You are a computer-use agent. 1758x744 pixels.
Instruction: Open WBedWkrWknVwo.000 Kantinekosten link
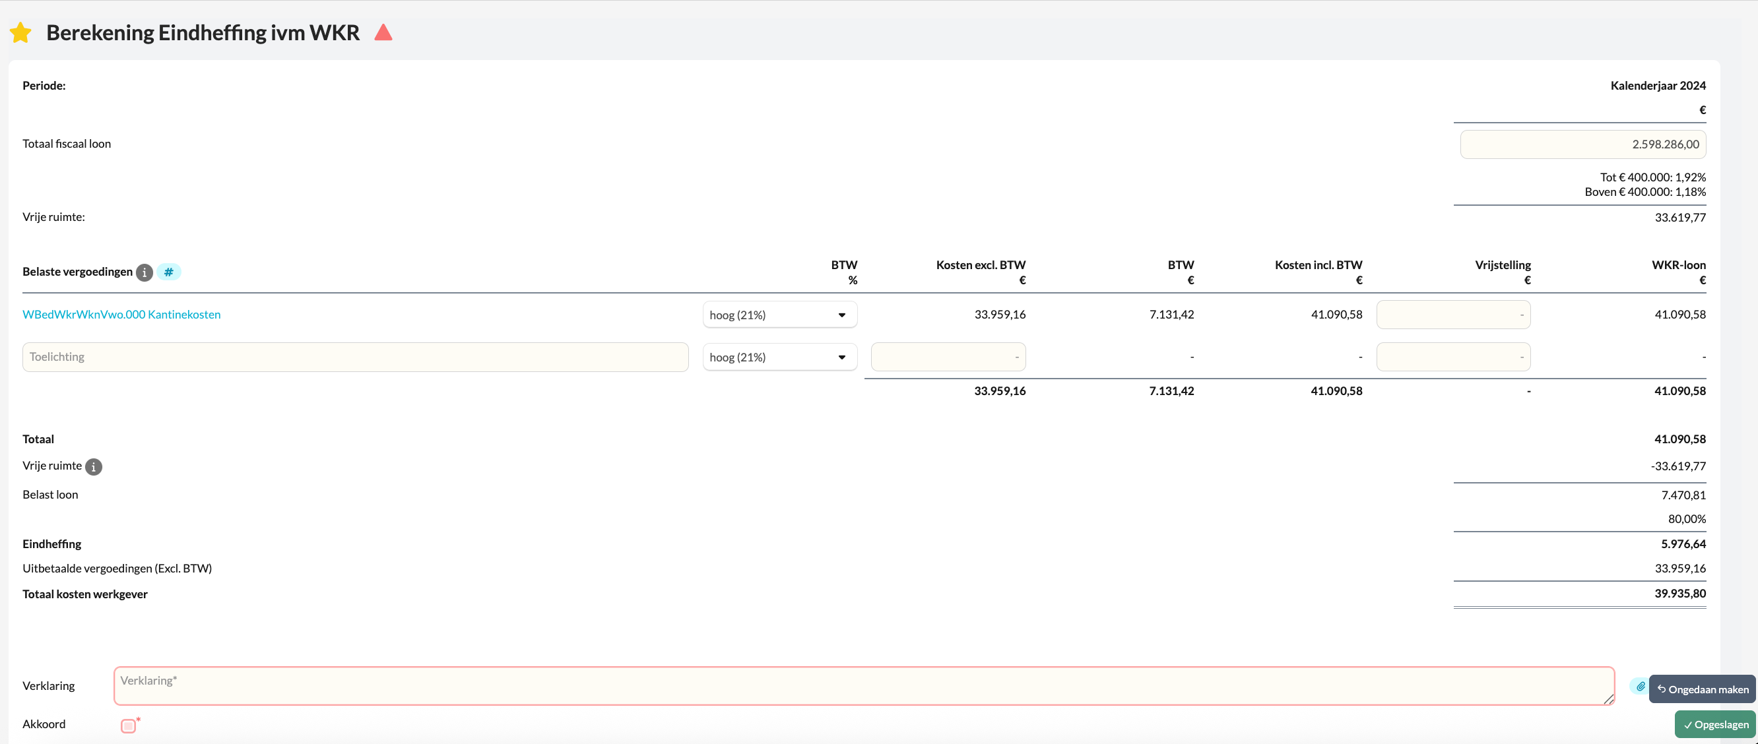(x=121, y=315)
